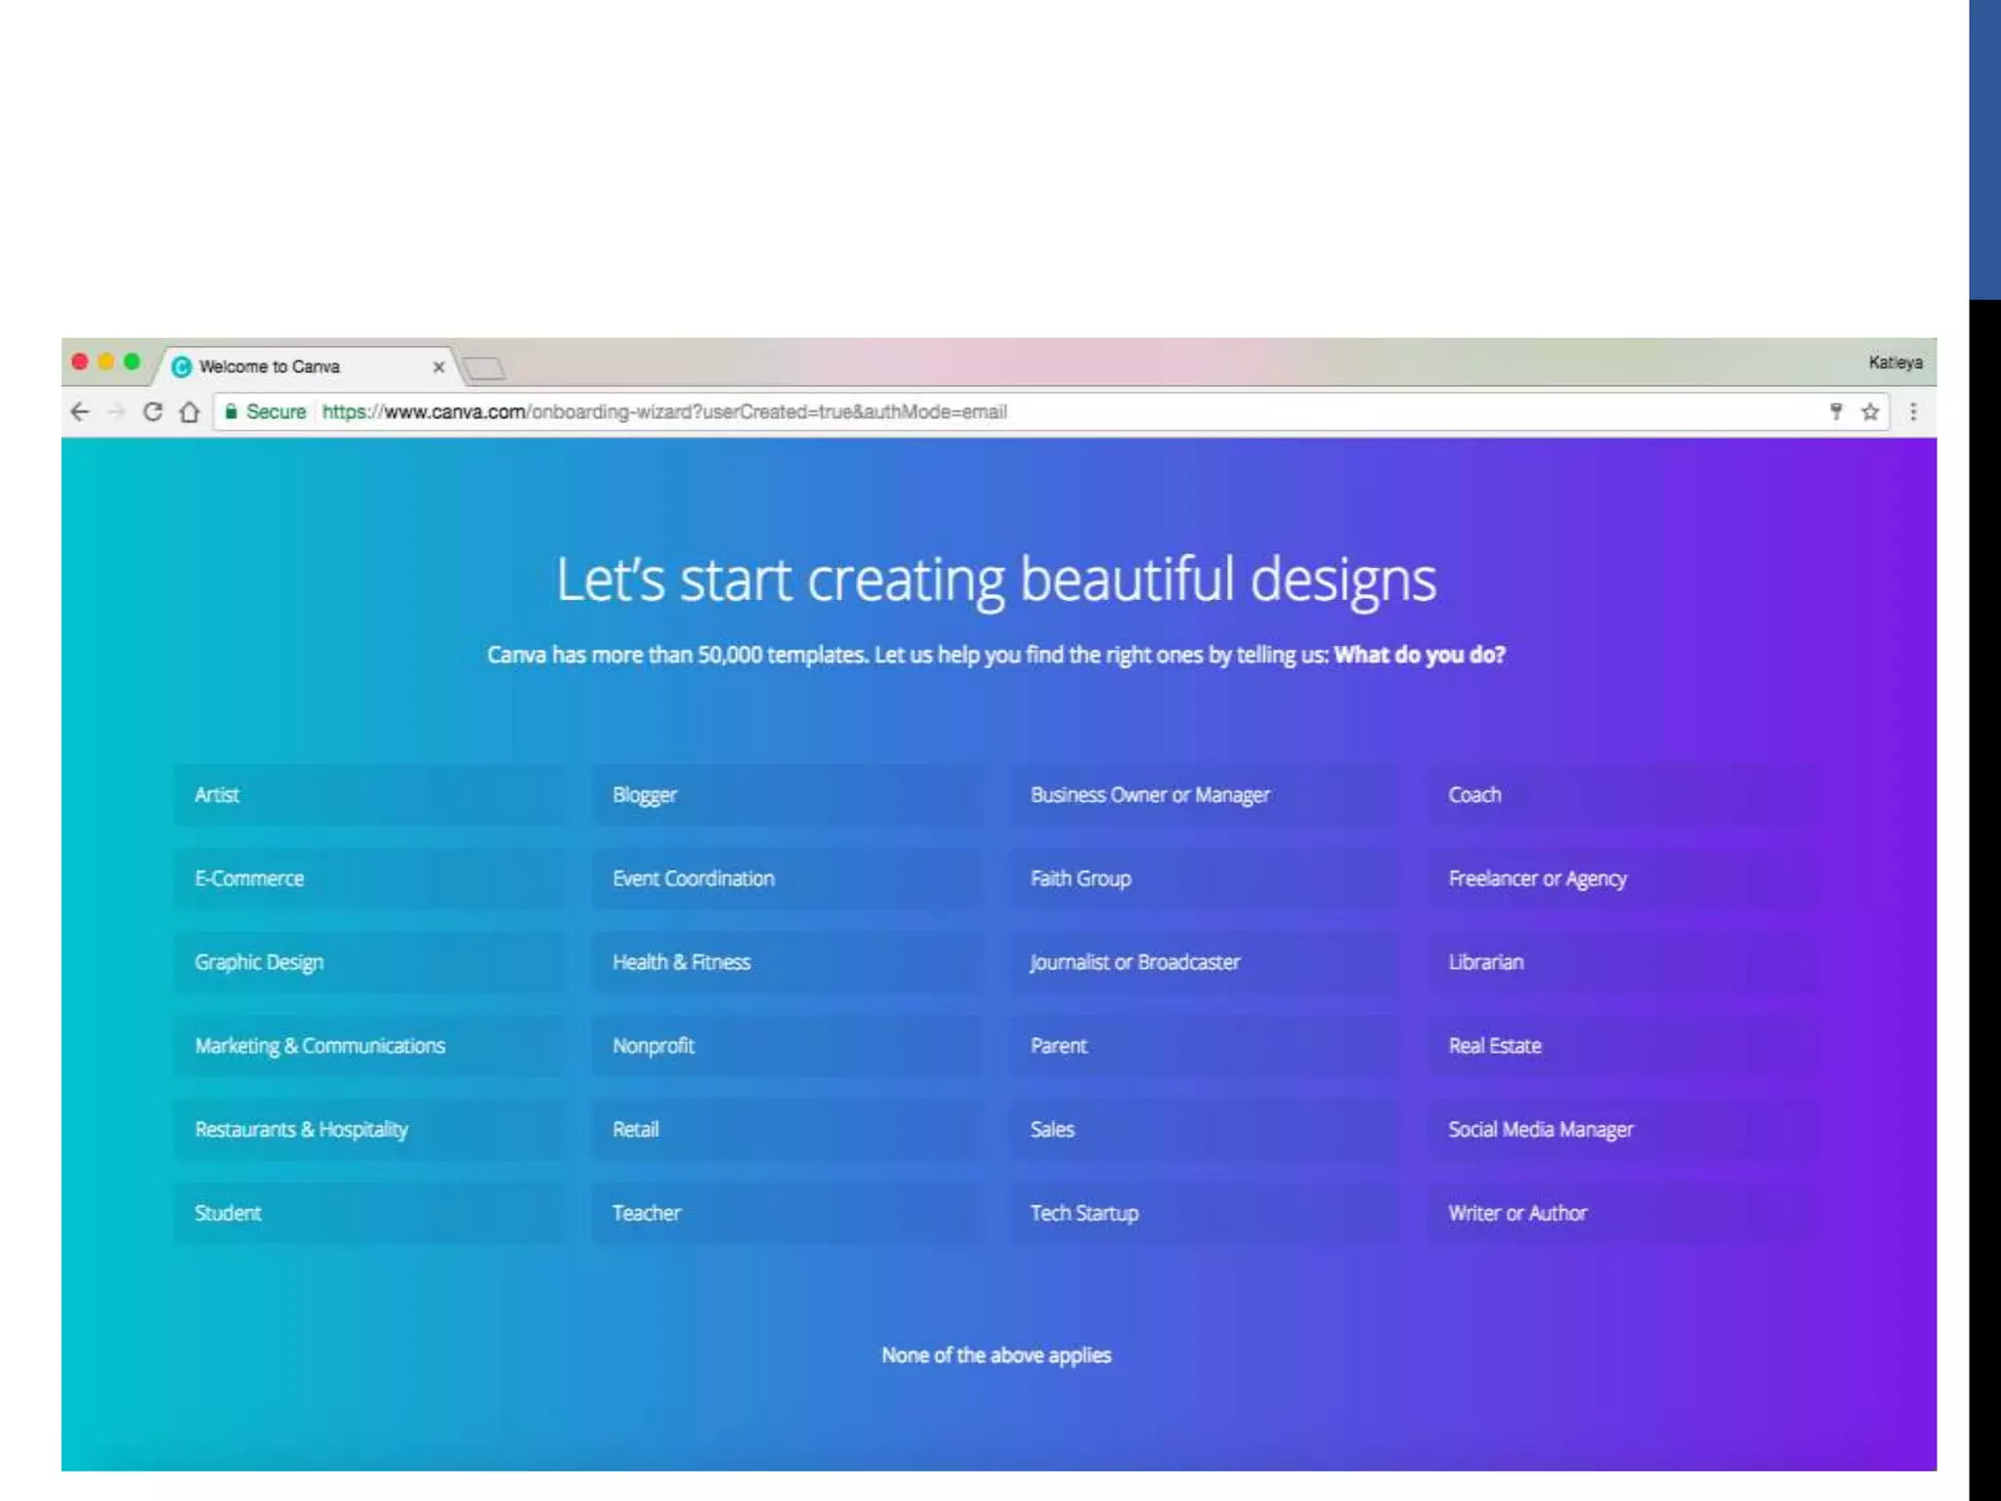Open the Chrome three-dot menu
This screenshot has width=2001, height=1501.
1912,411
